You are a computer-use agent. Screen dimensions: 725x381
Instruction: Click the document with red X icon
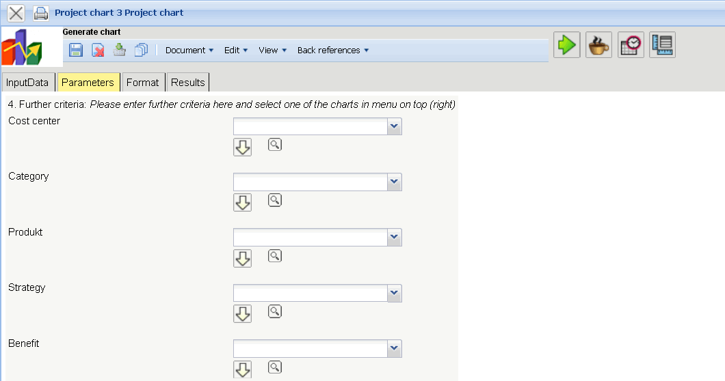click(x=98, y=50)
